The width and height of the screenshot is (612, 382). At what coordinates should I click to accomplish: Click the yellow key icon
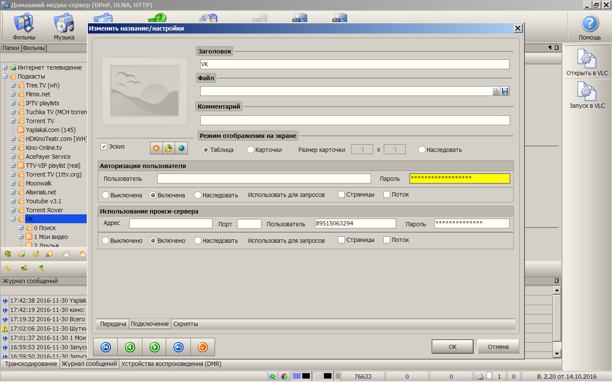[8, 268]
